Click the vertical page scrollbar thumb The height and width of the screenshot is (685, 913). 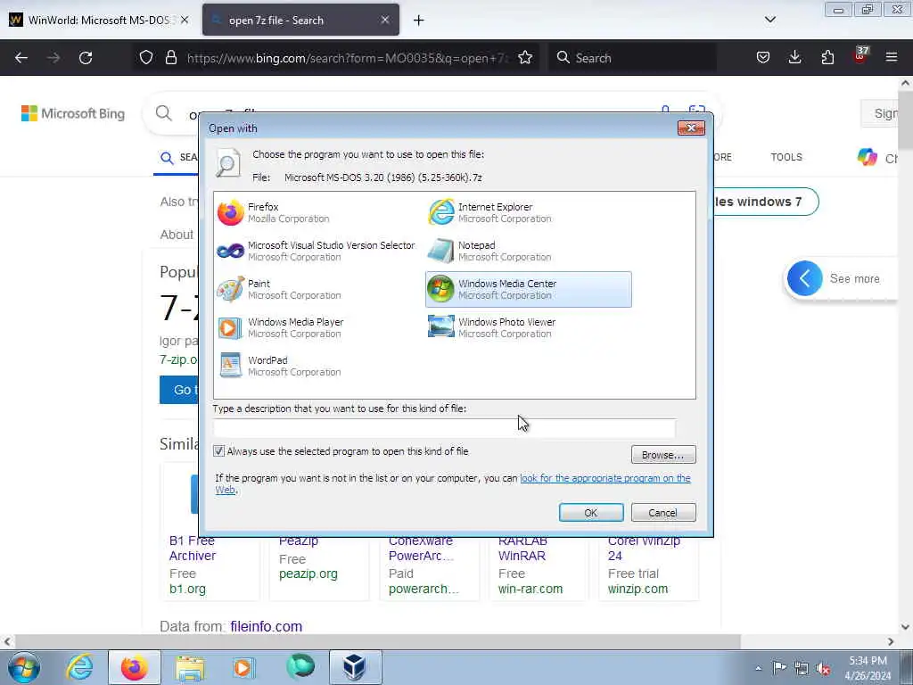(x=906, y=120)
